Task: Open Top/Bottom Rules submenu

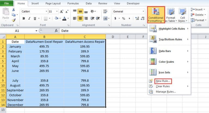Action: pos(169,39)
